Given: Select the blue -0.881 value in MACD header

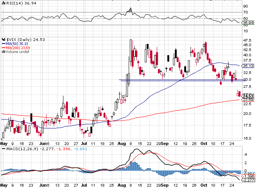Looking at the screenshot, I should point(80,149).
